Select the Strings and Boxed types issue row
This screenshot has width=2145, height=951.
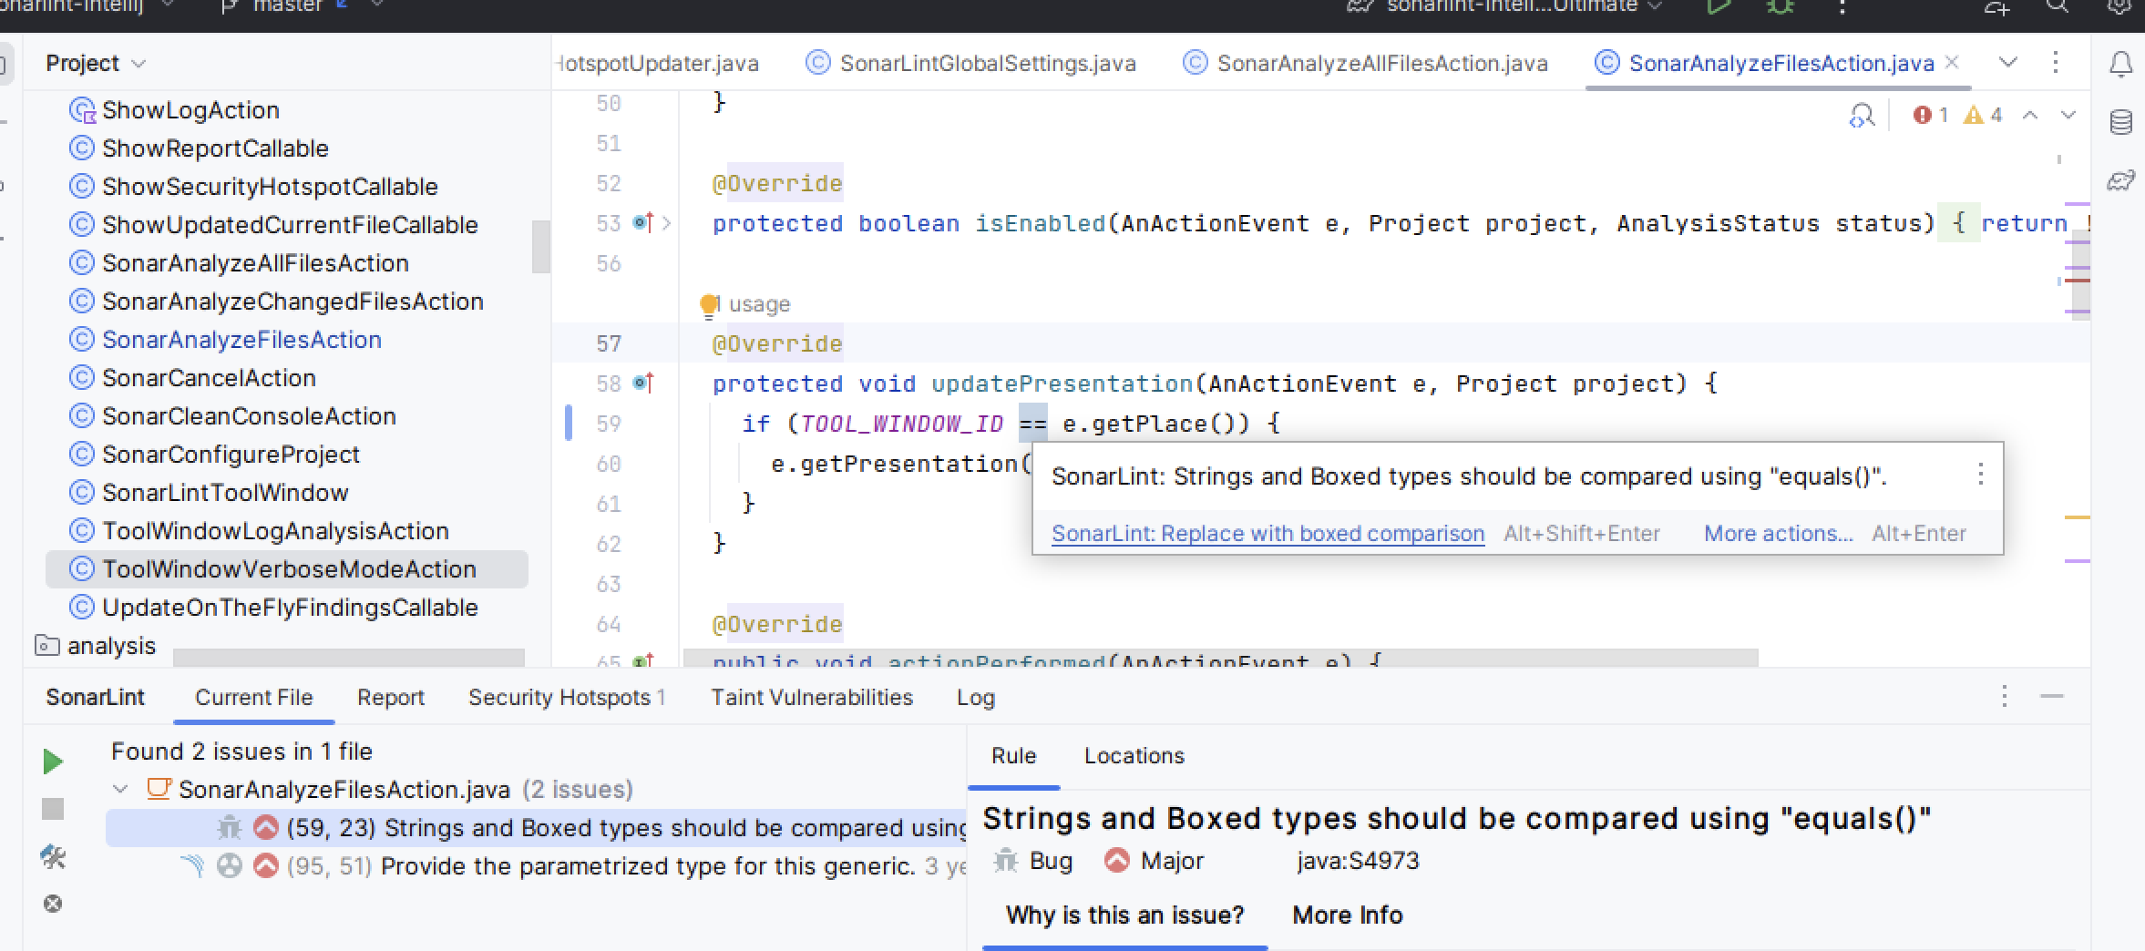tap(536, 828)
